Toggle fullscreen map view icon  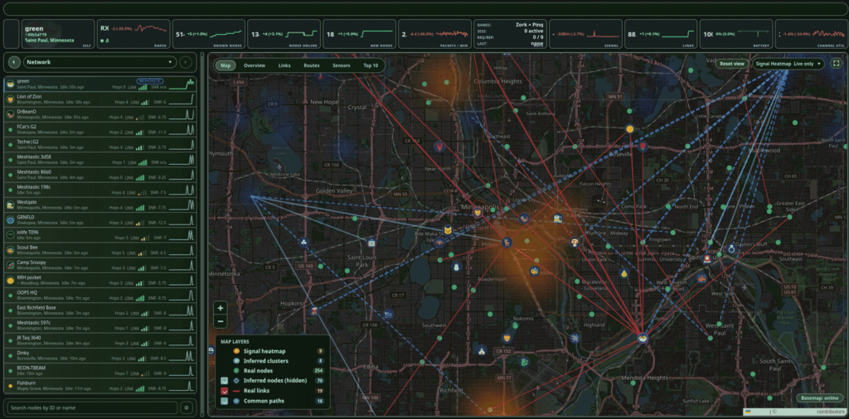tap(837, 64)
